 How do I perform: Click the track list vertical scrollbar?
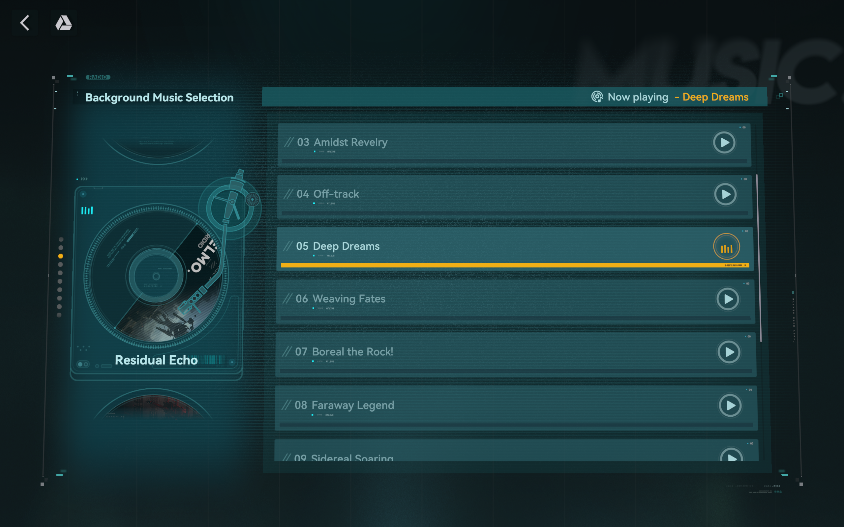pyautogui.click(x=759, y=258)
